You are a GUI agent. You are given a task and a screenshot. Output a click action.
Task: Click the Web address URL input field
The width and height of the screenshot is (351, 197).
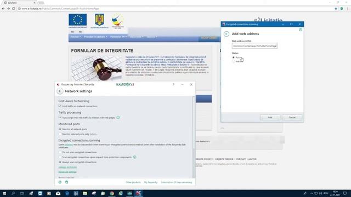(x=254, y=46)
